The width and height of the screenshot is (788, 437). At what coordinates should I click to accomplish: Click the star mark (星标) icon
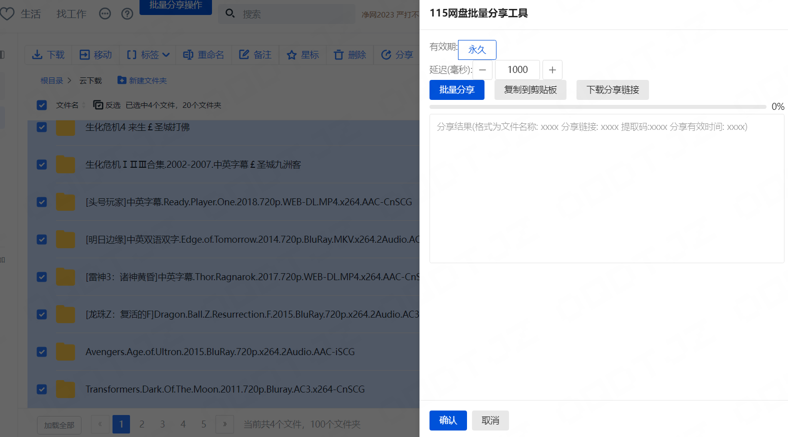point(291,55)
